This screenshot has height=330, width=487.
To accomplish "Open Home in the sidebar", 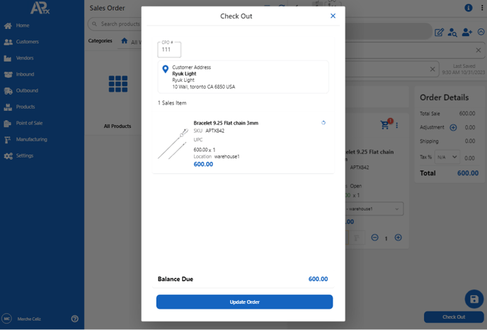I will (23, 25).
